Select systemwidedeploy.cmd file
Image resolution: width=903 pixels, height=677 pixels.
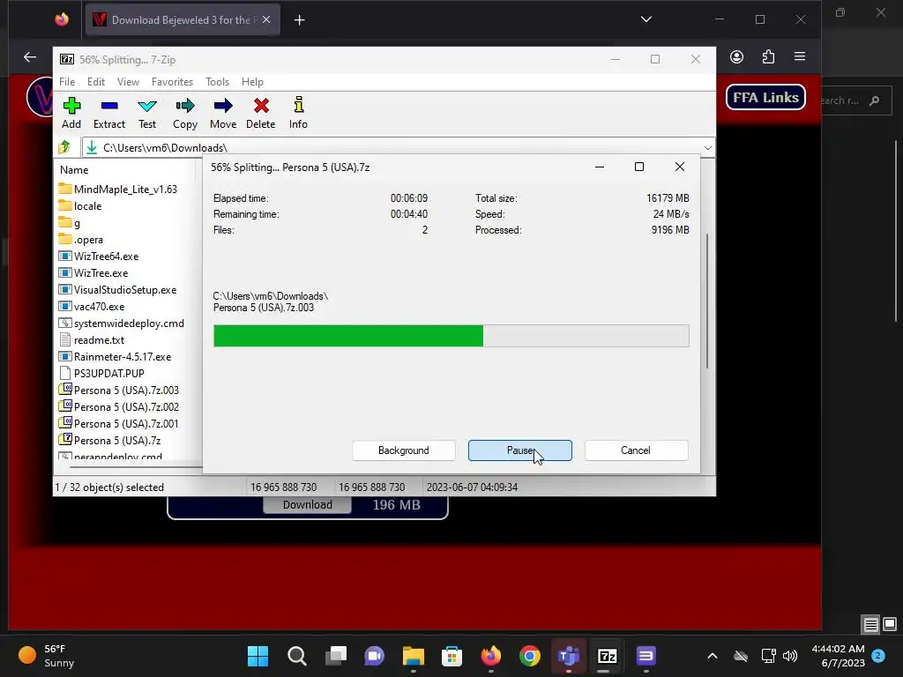coord(122,323)
